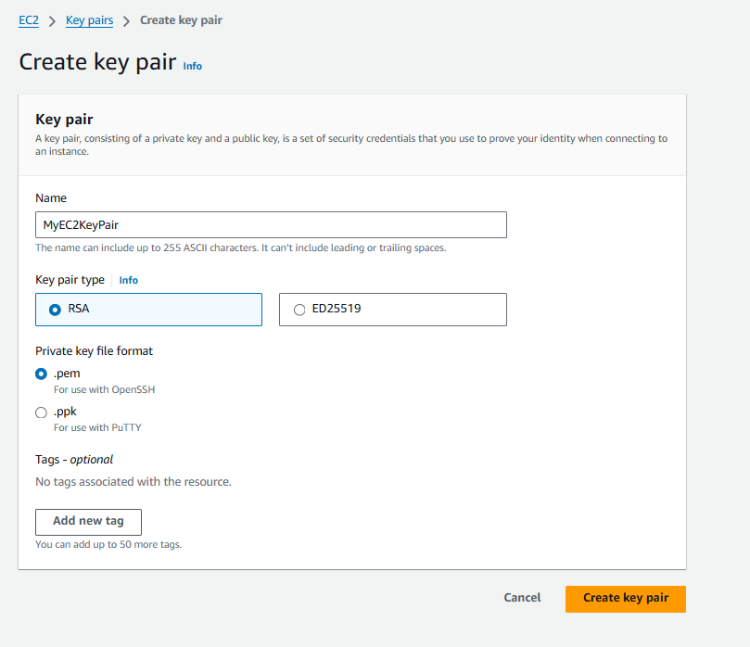This screenshot has width=750, height=647.
Task: Click inside the key pair Name field
Action: 271,224
